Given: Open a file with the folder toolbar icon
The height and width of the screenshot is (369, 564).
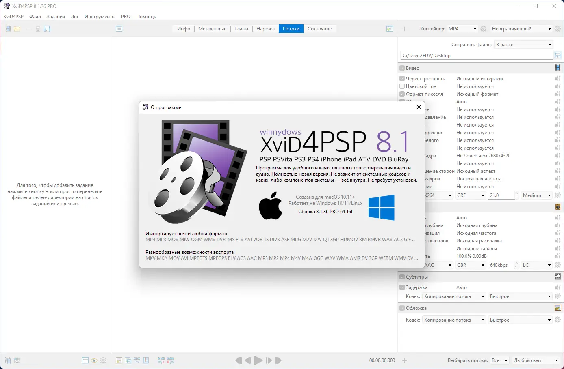Looking at the screenshot, I should point(18,28).
